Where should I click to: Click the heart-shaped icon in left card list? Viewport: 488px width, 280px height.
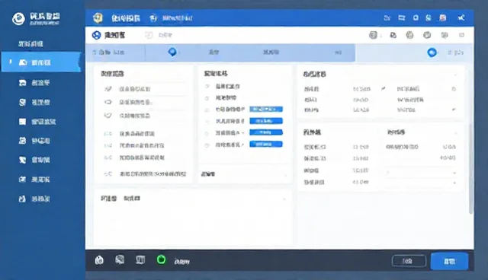pyautogui.click(x=108, y=116)
